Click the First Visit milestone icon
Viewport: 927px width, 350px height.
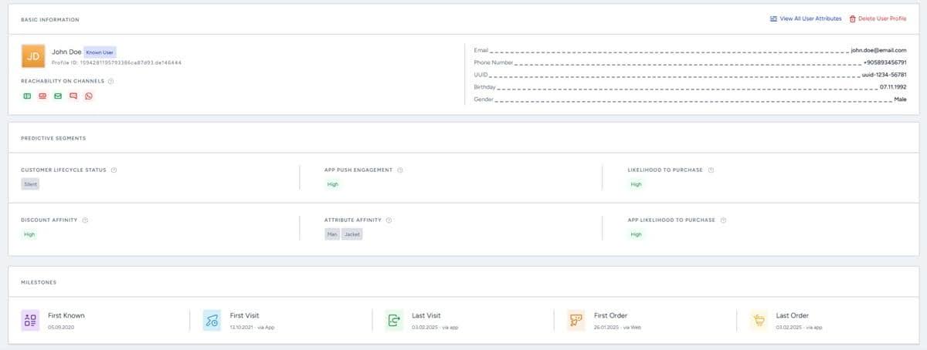(212, 320)
